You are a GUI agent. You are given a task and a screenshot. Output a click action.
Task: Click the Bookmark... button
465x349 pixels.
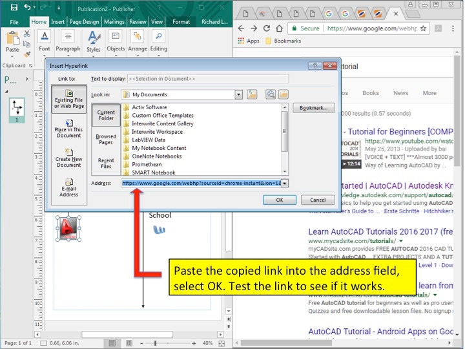coord(313,108)
